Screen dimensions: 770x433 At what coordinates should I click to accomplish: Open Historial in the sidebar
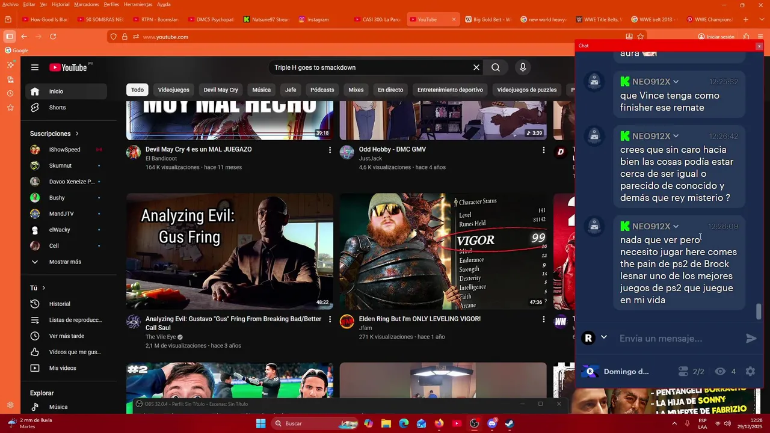66,304
